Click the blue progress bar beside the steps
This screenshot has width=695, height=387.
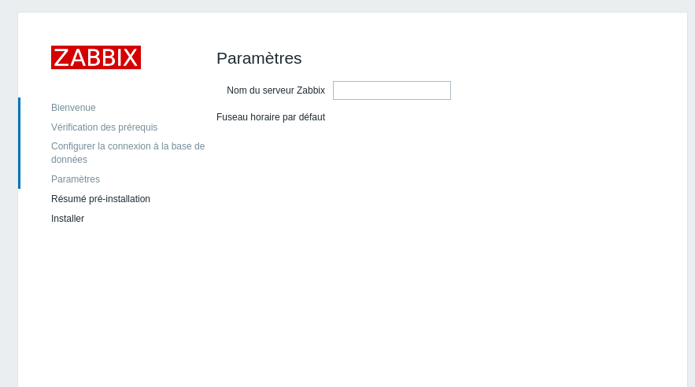click(x=19, y=143)
